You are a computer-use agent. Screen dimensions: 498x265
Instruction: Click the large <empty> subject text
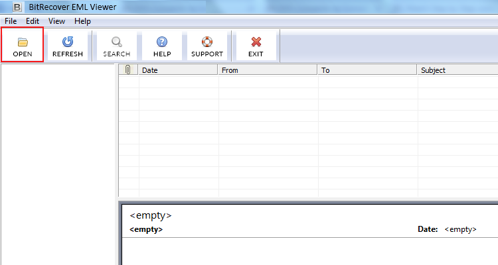tap(151, 215)
